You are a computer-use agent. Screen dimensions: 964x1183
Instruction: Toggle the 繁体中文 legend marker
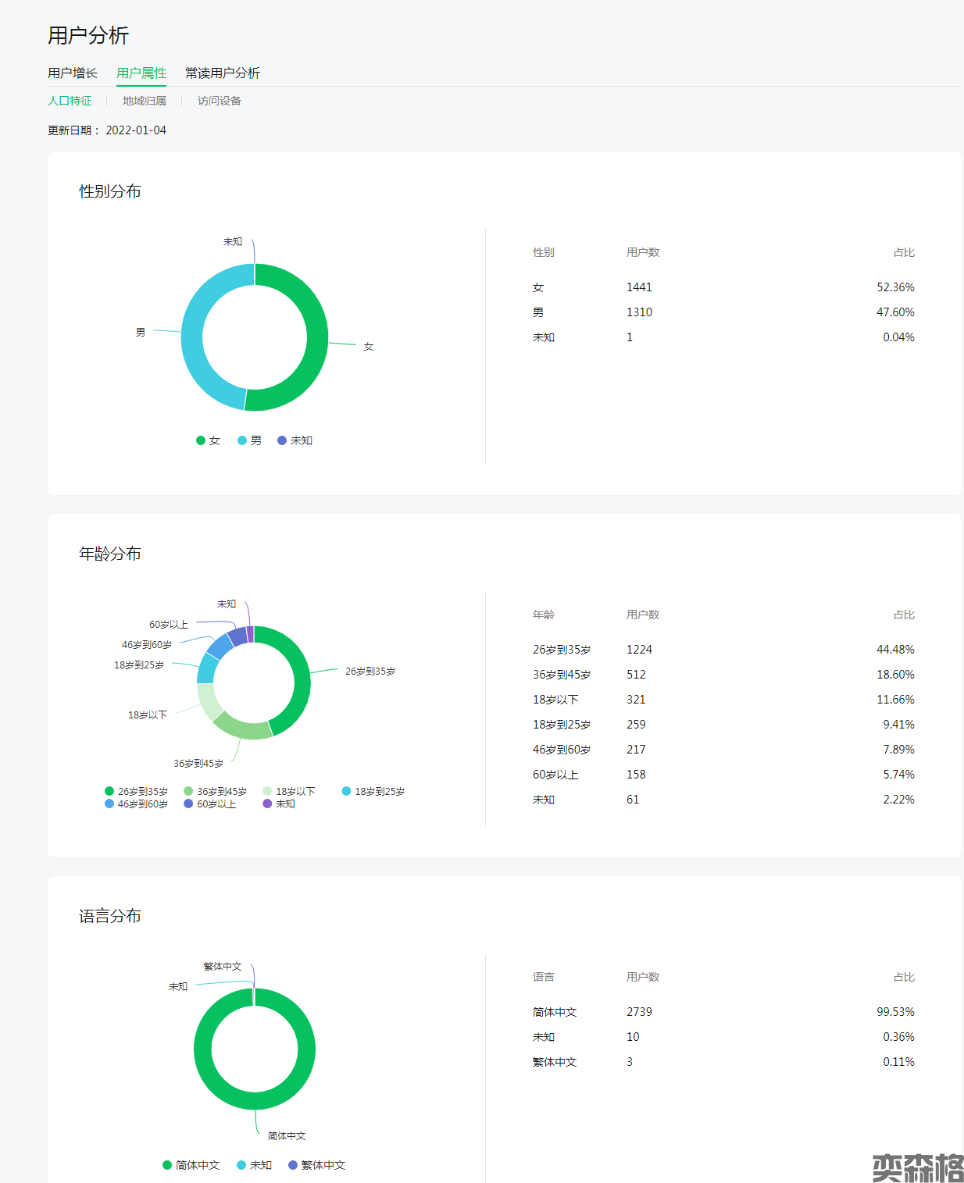(293, 1165)
